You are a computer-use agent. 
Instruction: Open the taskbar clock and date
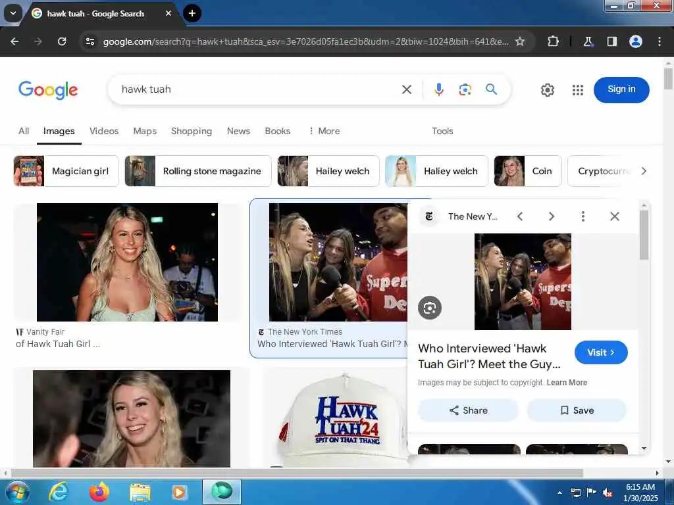pyautogui.click(x=640, y=493)
